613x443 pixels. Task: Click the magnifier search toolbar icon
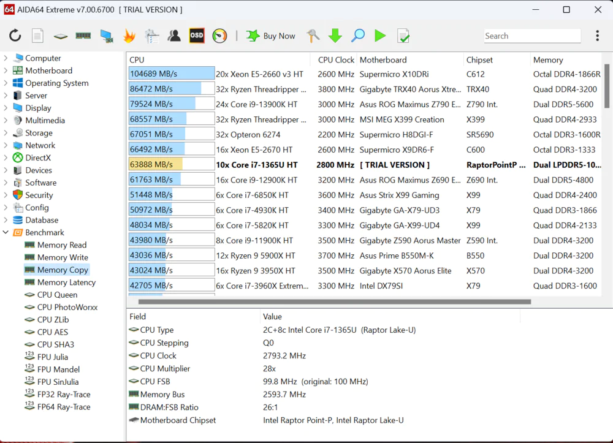(x=358, y=36)
